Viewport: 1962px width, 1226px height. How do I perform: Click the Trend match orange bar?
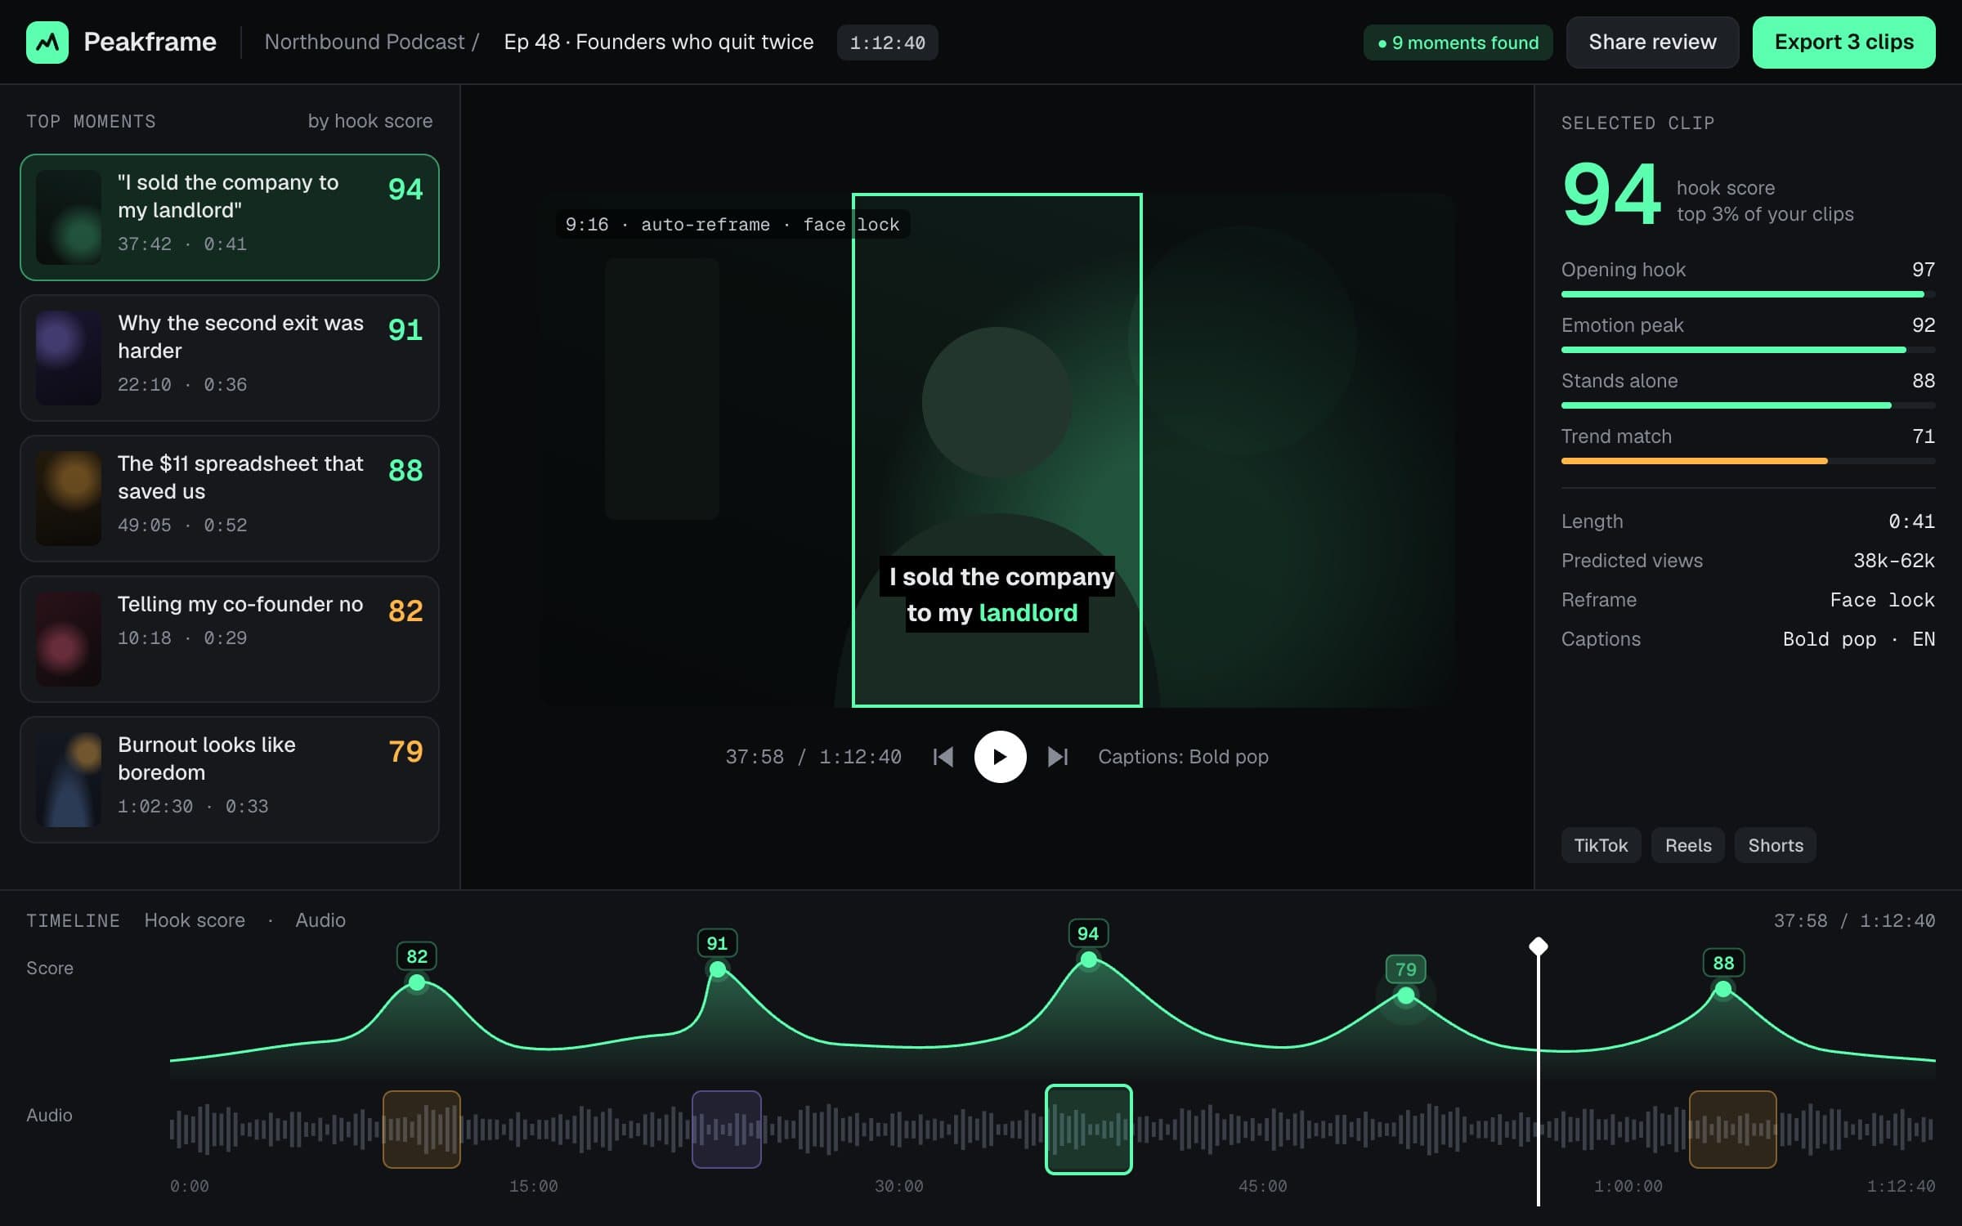[1694, 461]
